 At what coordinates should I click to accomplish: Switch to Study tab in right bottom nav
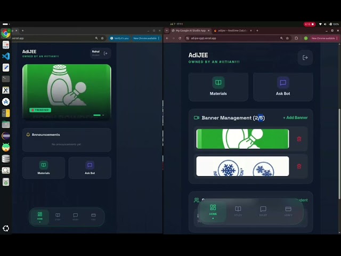point(238,211)
